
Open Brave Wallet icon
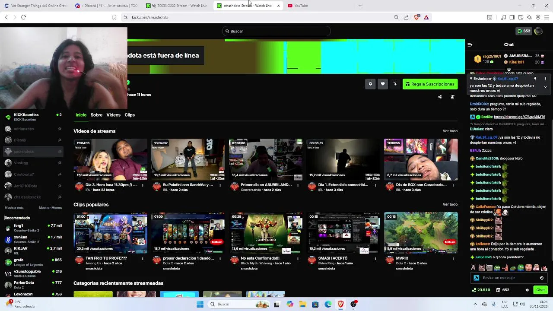coord(521,17)
